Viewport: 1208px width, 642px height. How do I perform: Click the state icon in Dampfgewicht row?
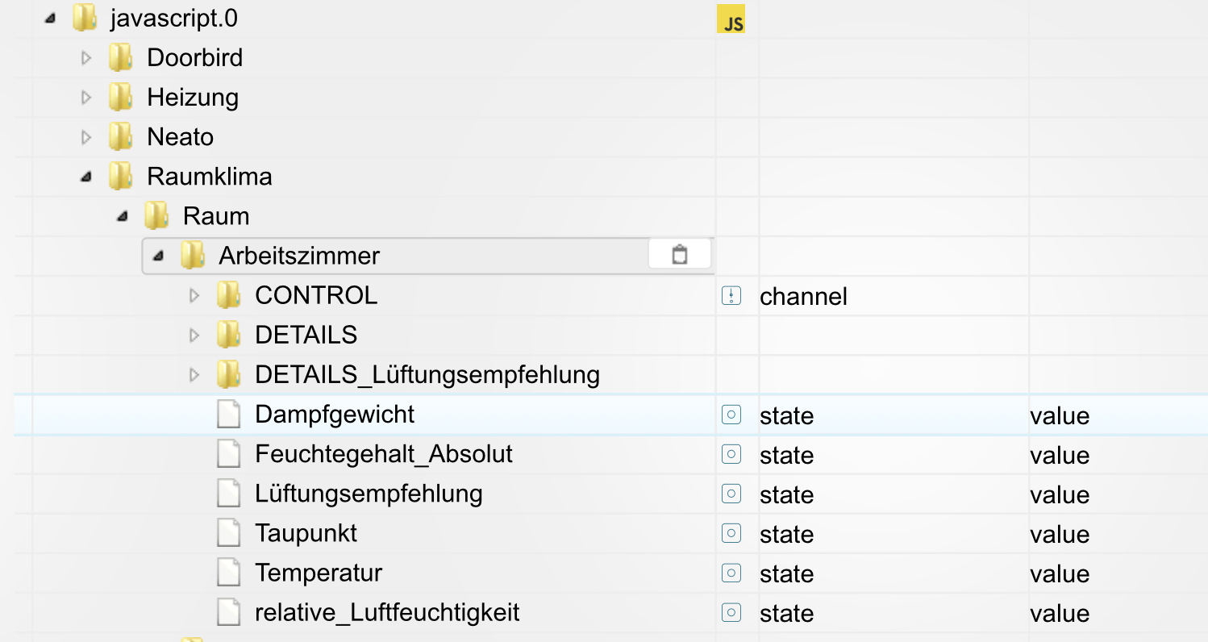pos(731,415)
